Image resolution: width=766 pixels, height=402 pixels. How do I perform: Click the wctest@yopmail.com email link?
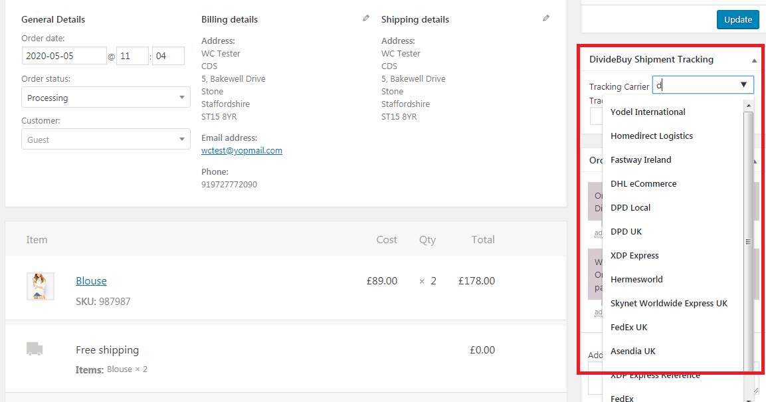(x=242, y=151)
